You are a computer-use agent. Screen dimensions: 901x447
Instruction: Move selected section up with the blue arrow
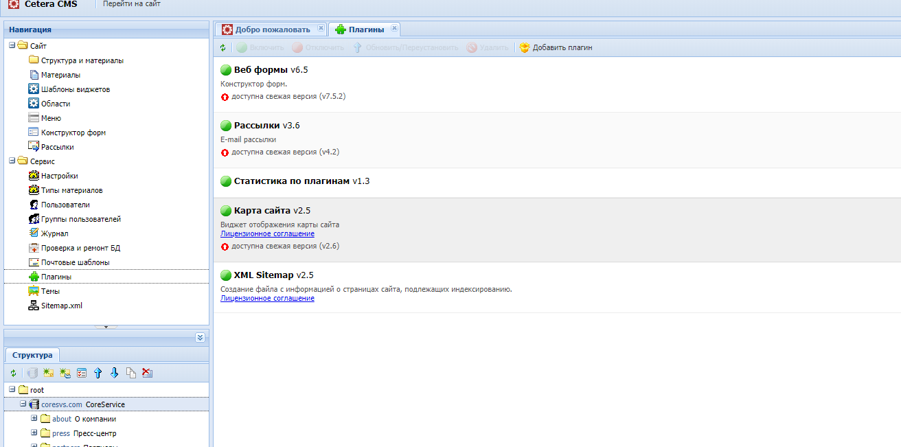point(98,373)
